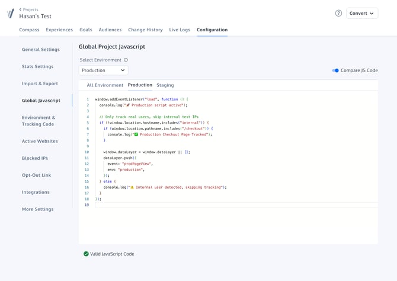Open Blocked IPs settings
The width and height of the screenshot is (397, 281).
coord(35,158)
